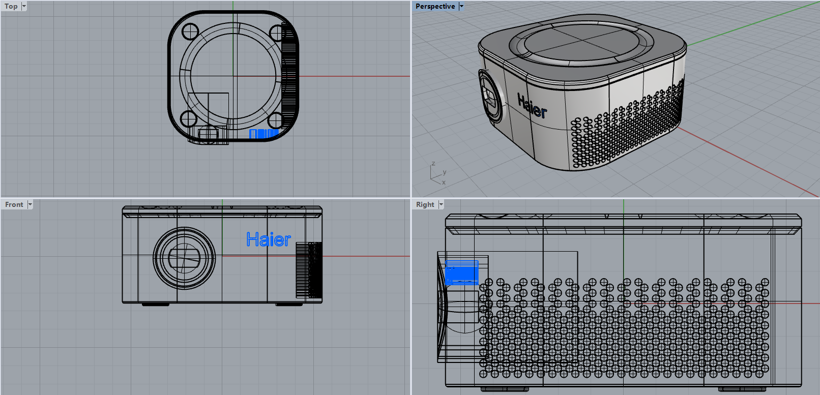Viewport: 820px width, 395px height.
Task: Open the Front viewport dropdown arrow
Action: [x=30, y=204]
